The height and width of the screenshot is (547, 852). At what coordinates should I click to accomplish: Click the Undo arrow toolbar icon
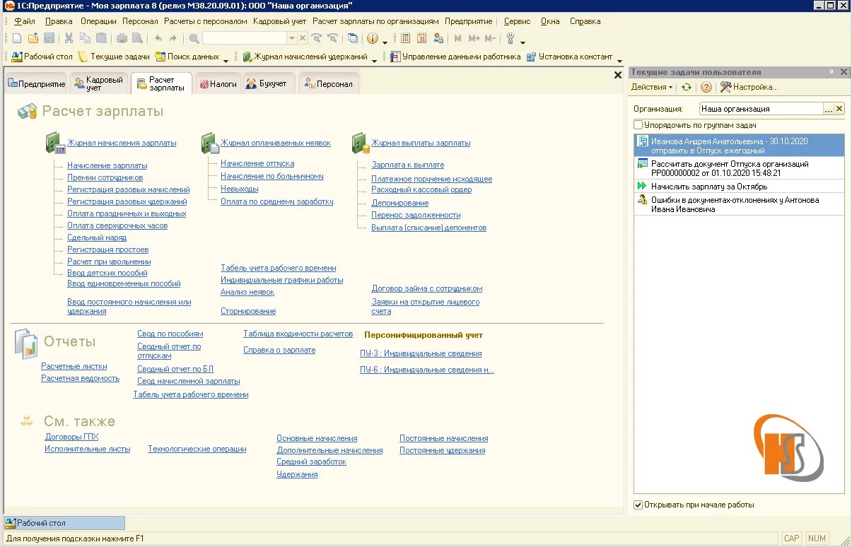point(158,38)
